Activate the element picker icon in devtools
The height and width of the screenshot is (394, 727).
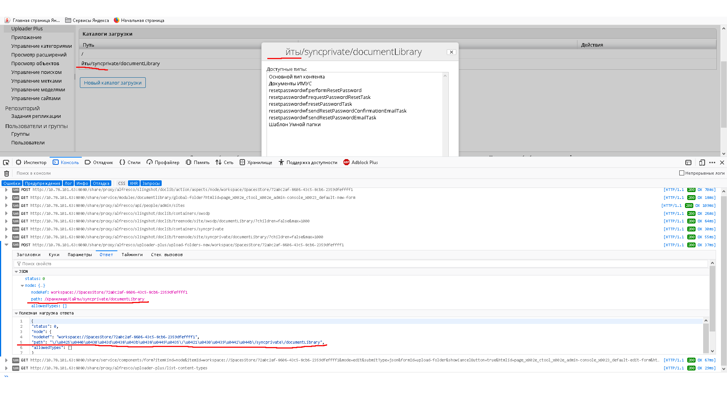[x=6, y=163]
